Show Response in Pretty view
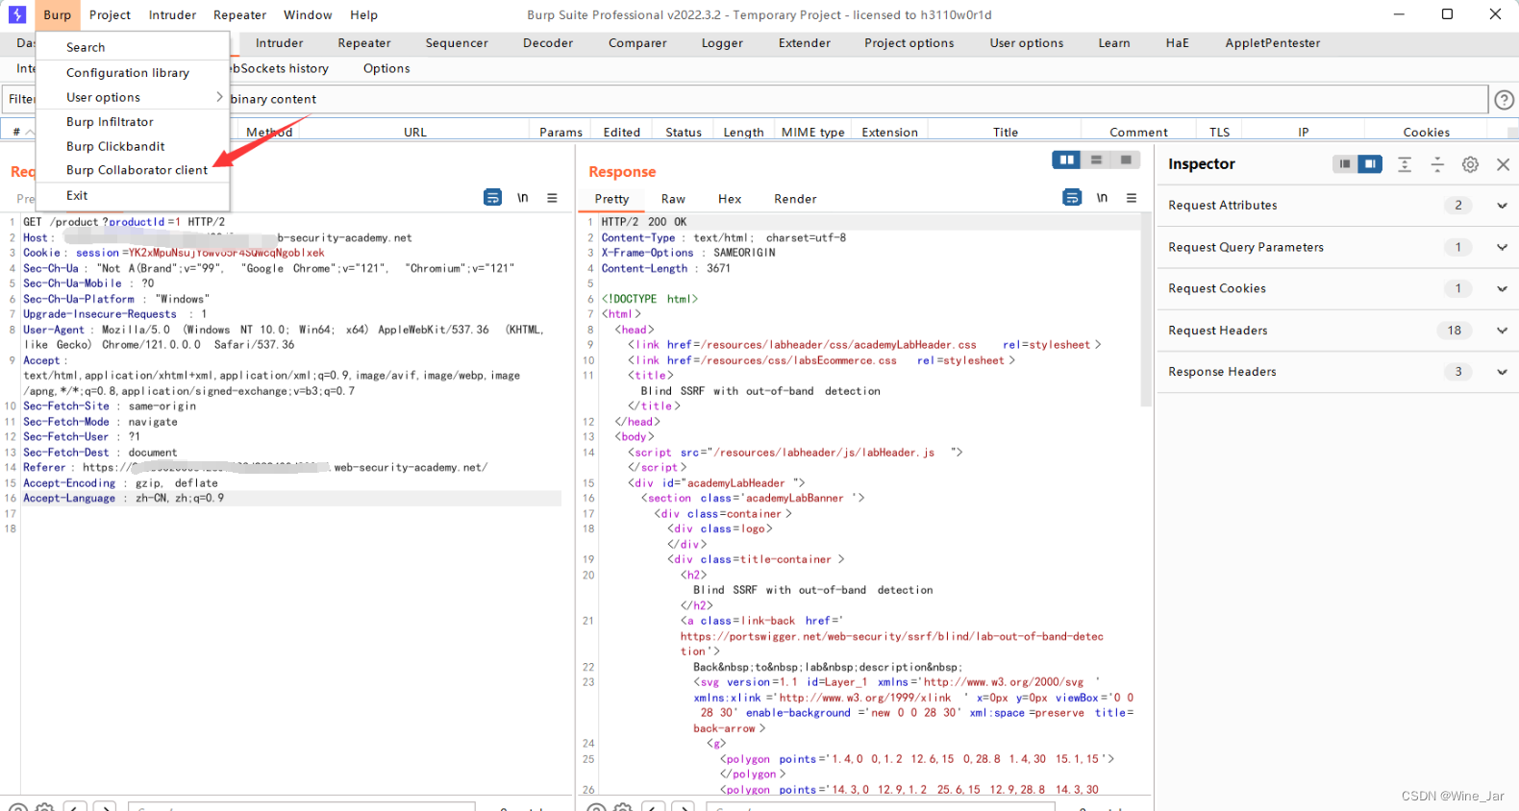 (x=611, y=199)
